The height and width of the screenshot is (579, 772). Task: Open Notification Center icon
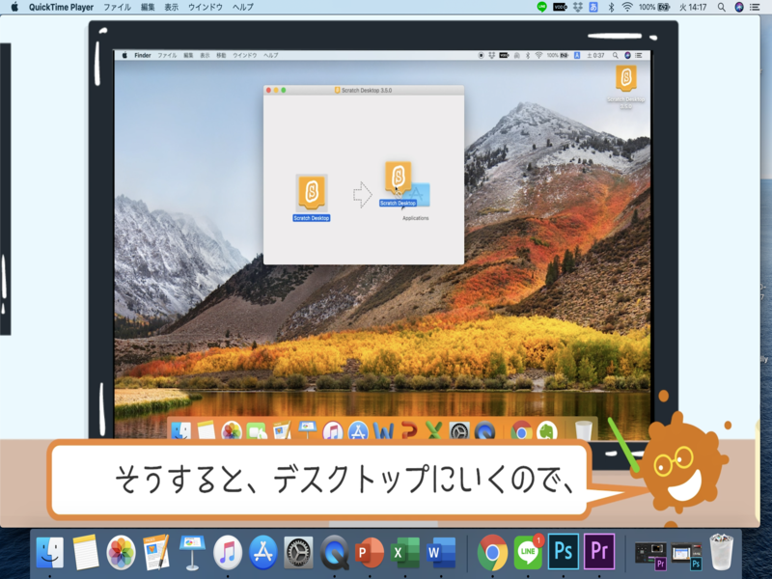[x=755, y=7]
